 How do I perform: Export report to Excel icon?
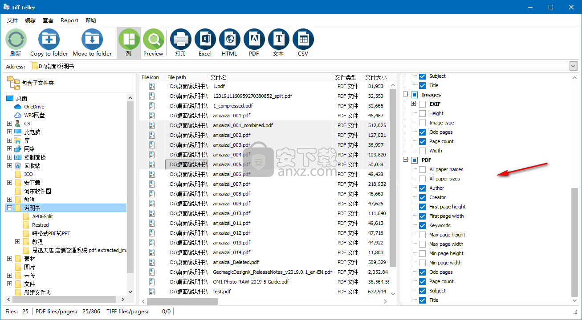click(205, 39)
